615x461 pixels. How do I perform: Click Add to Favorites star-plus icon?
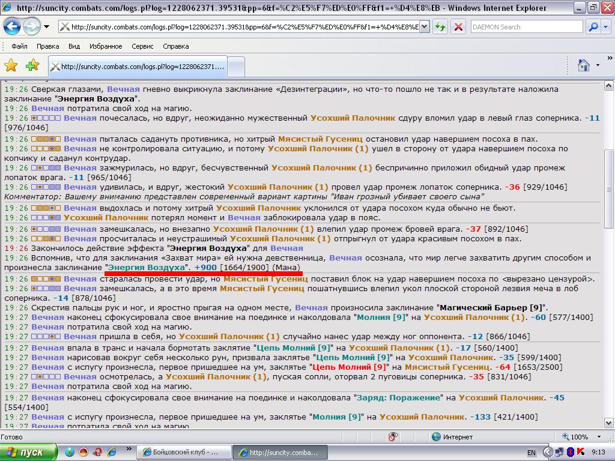(x=32, y=65)
